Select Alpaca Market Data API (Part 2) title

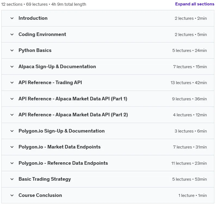click(x=73, y=115)
